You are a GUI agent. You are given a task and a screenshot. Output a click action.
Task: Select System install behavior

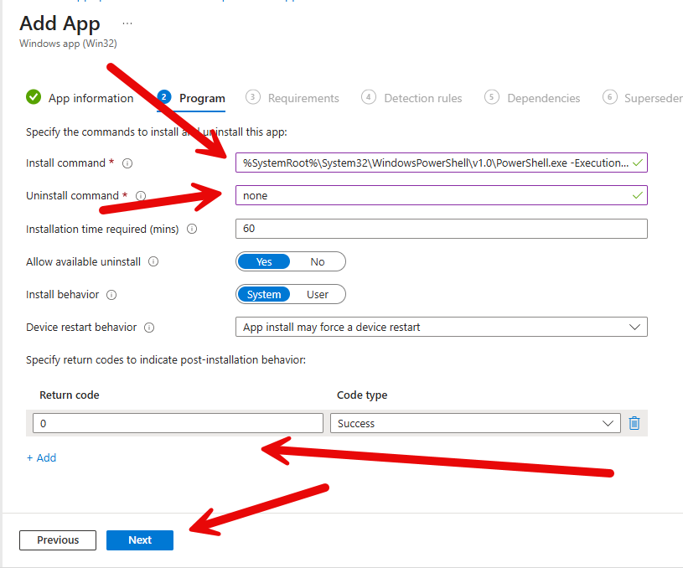264,294
